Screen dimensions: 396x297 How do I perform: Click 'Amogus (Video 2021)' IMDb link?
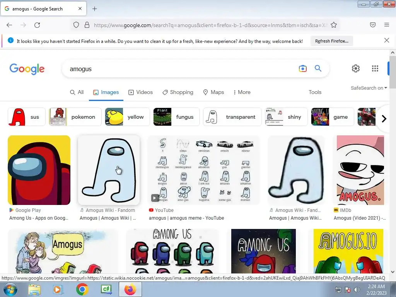pos(360,218)
